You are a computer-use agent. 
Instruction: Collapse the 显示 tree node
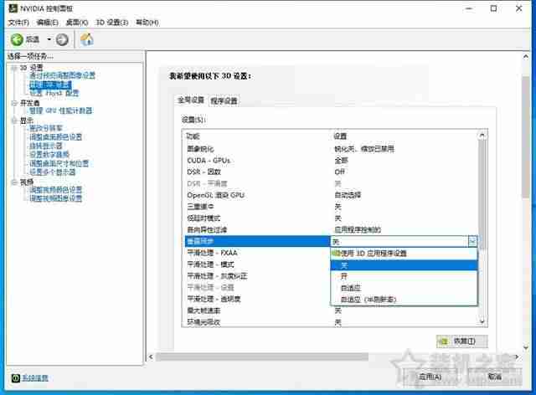14,121
